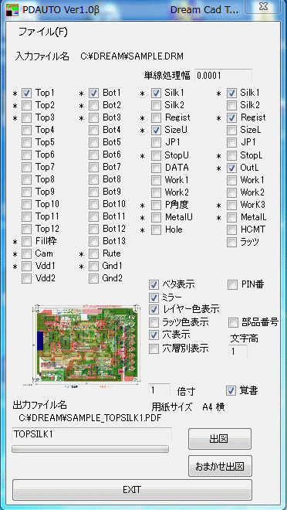The image size is (287, 510).
Task: Enable the Vdd1 power layer checkbox
Action: point(27,266)
